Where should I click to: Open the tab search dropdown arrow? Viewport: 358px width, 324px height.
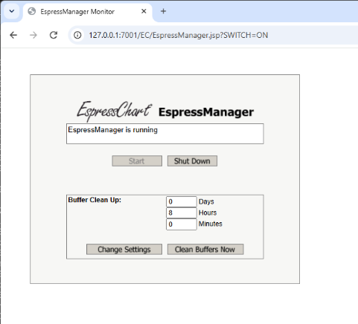tap(12, 11)
